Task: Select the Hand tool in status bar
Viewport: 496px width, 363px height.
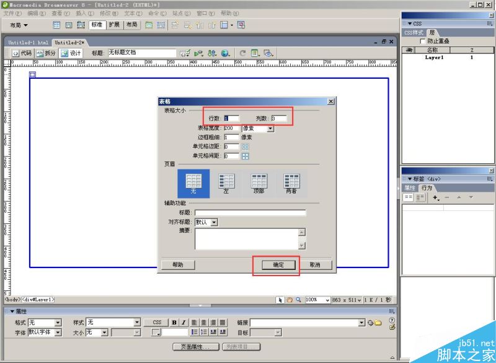Action: 289,300
